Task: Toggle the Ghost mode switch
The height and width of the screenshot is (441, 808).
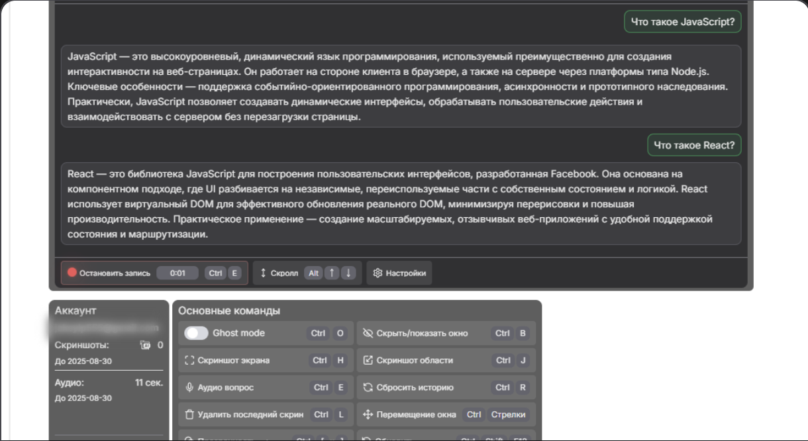Action: [x=196, y=333]
